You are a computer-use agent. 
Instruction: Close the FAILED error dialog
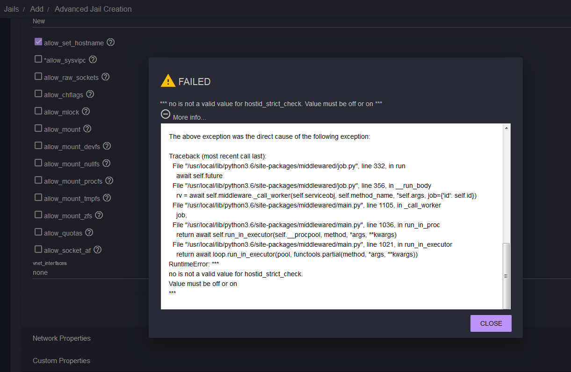pyautogui.click(x=491, y=323)
